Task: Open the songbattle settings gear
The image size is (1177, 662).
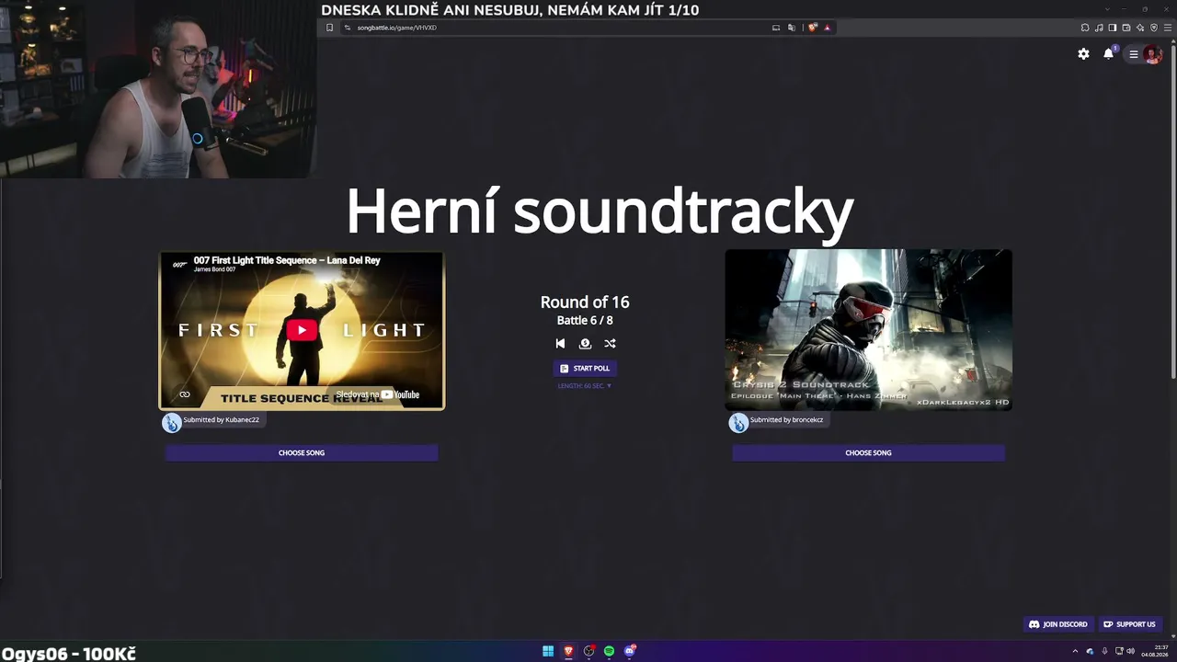Action: pos(1083,54)
